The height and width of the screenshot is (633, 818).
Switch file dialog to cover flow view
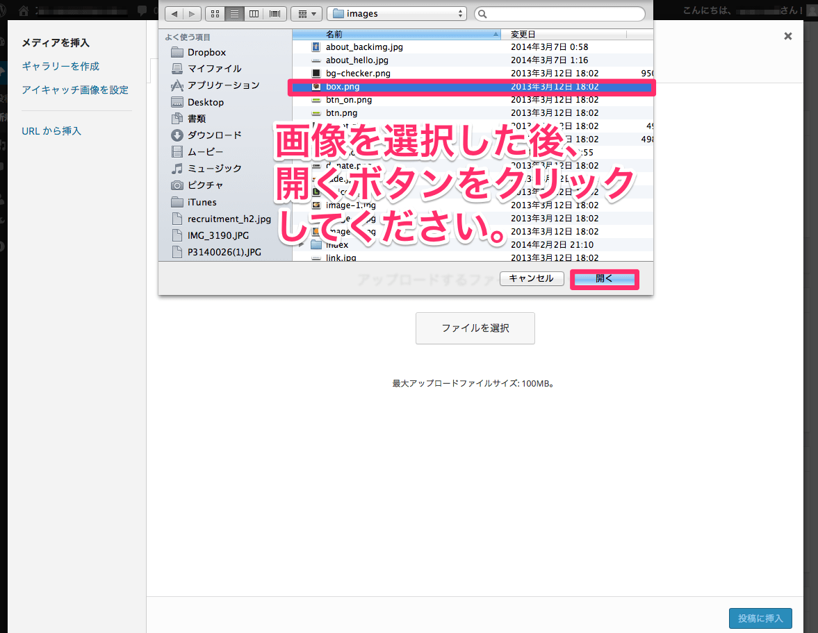click(275, 14)
